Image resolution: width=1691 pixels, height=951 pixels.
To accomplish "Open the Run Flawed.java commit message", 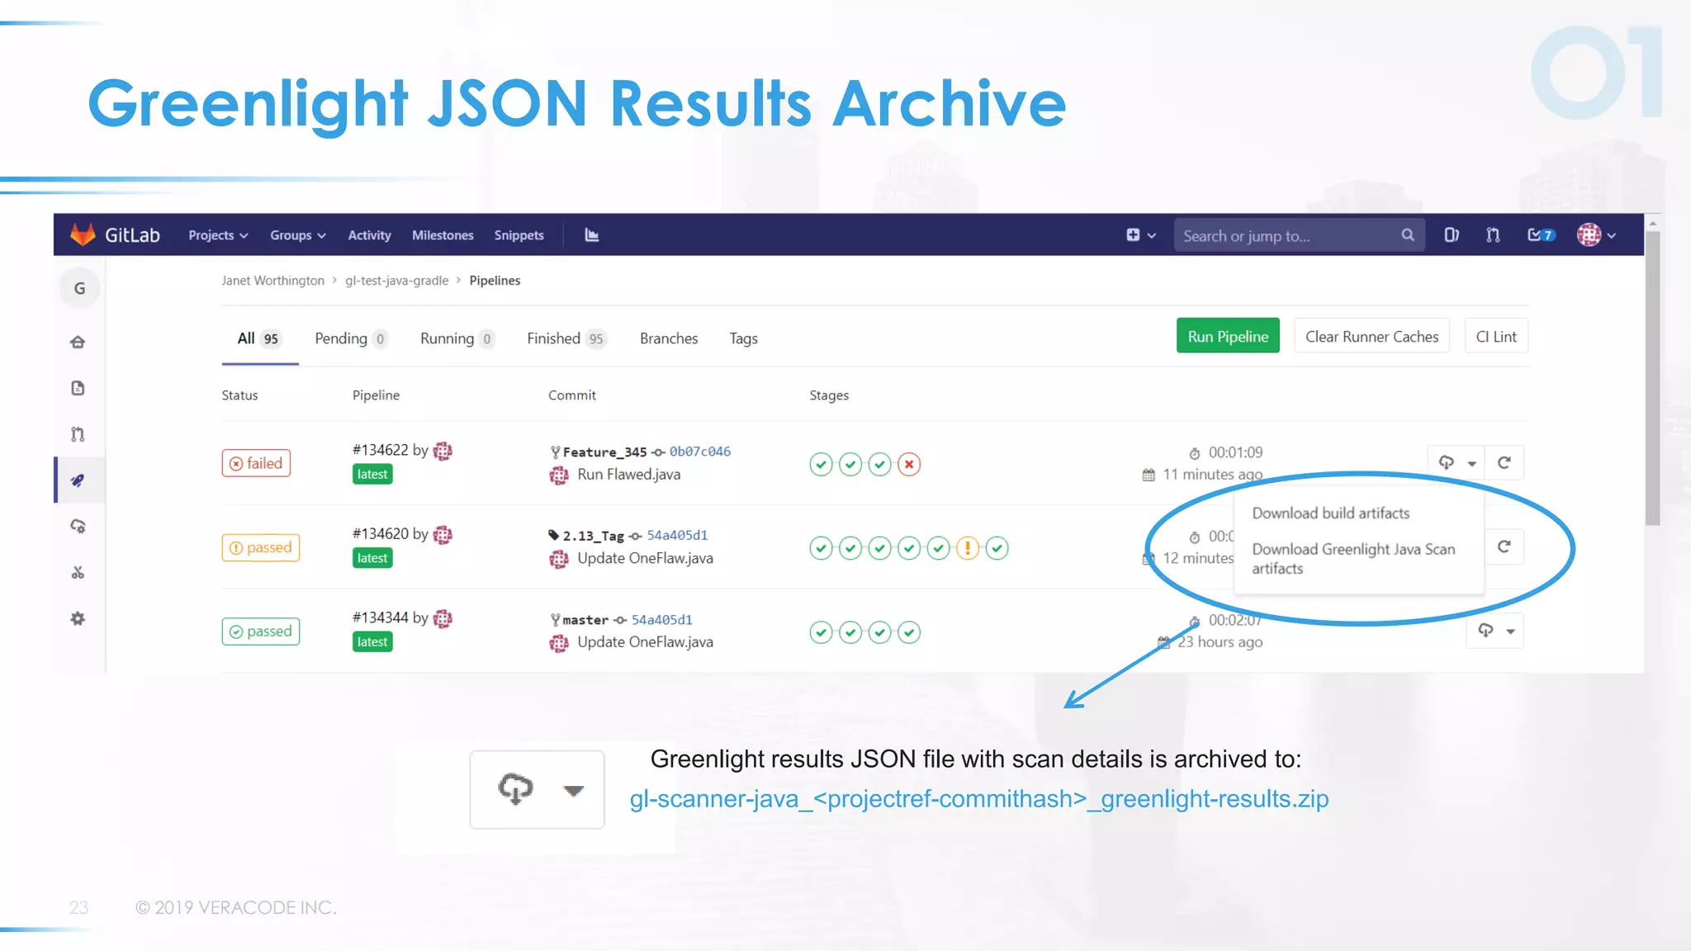I will [x=629, y=475].
